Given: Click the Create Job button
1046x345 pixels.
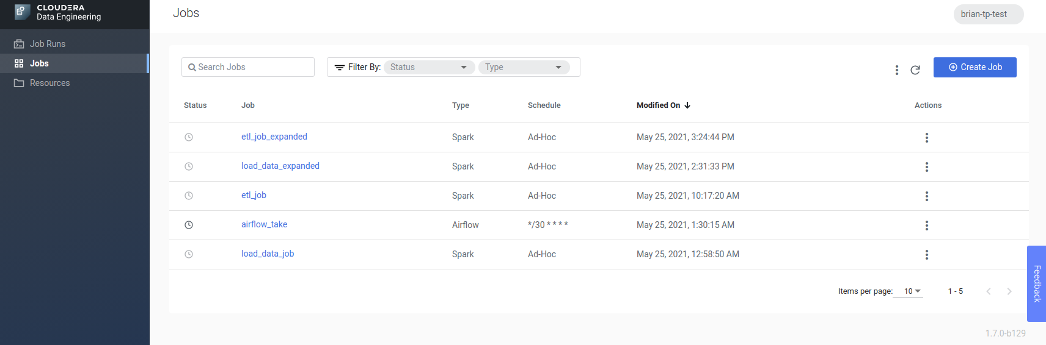Looking at the screenshot, I should click(x=975, y=67).
